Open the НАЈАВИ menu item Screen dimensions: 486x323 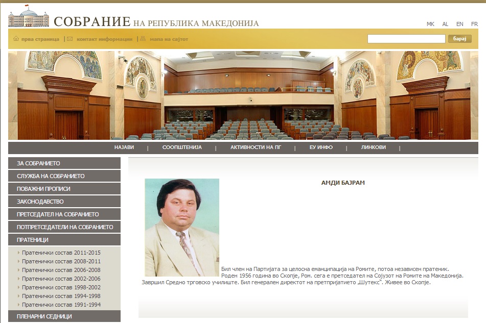(x=124, y=147)
